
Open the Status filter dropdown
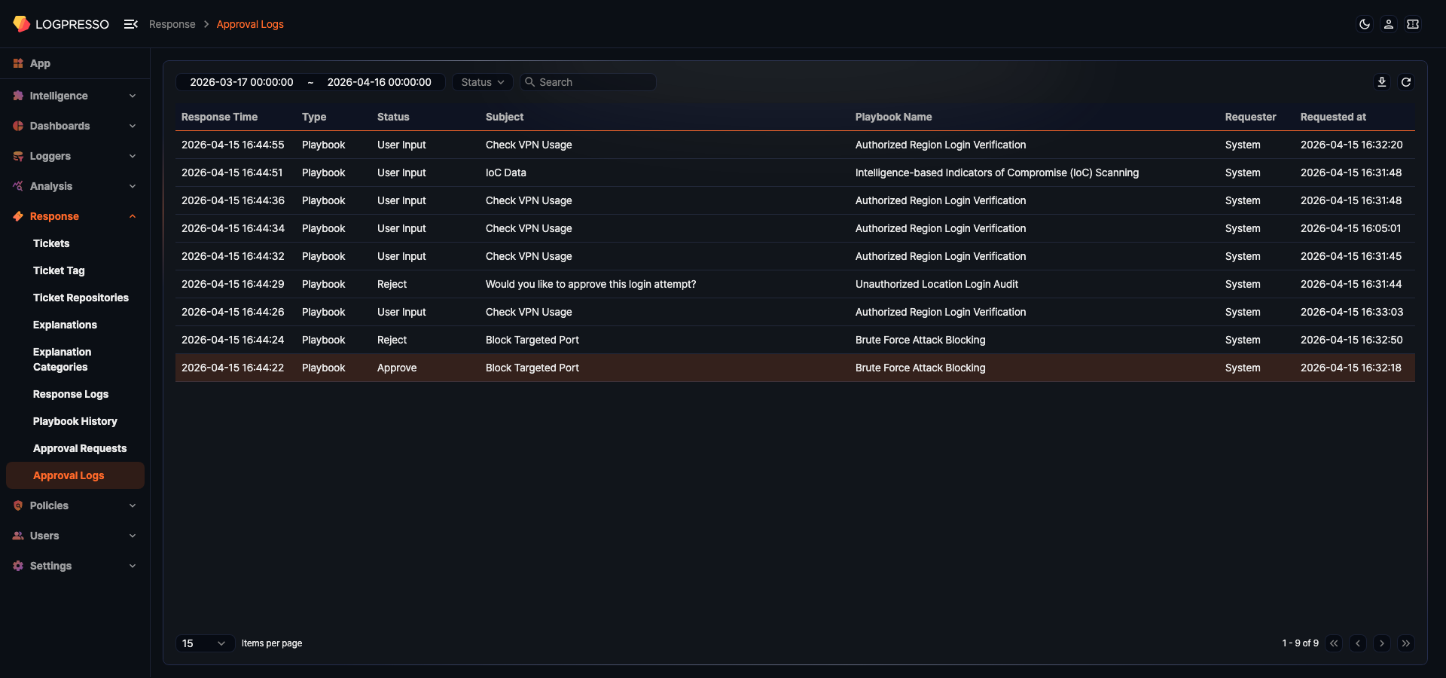coord(482,82)
